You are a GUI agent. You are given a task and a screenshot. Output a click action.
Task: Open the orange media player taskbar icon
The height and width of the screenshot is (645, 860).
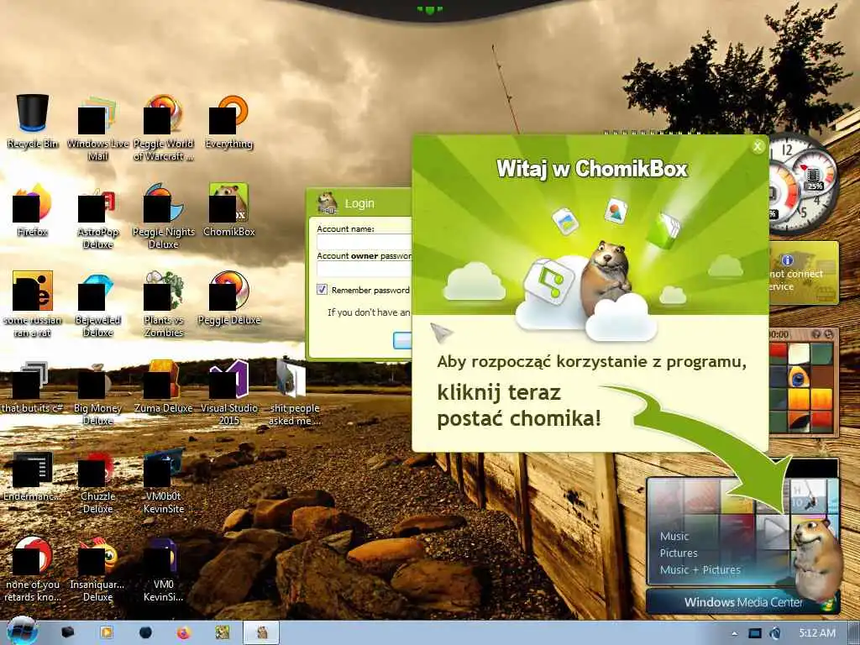point(106,633)
